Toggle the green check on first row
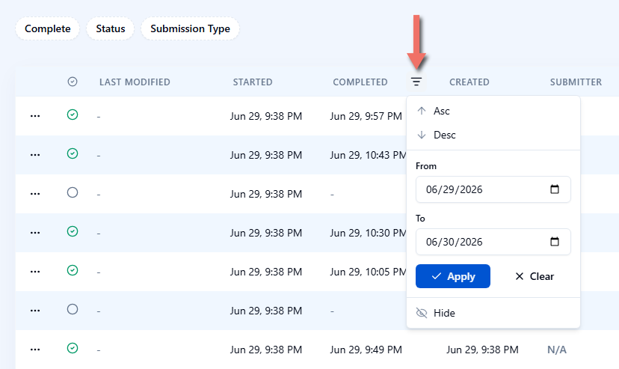619x369 pixels. 73,115
